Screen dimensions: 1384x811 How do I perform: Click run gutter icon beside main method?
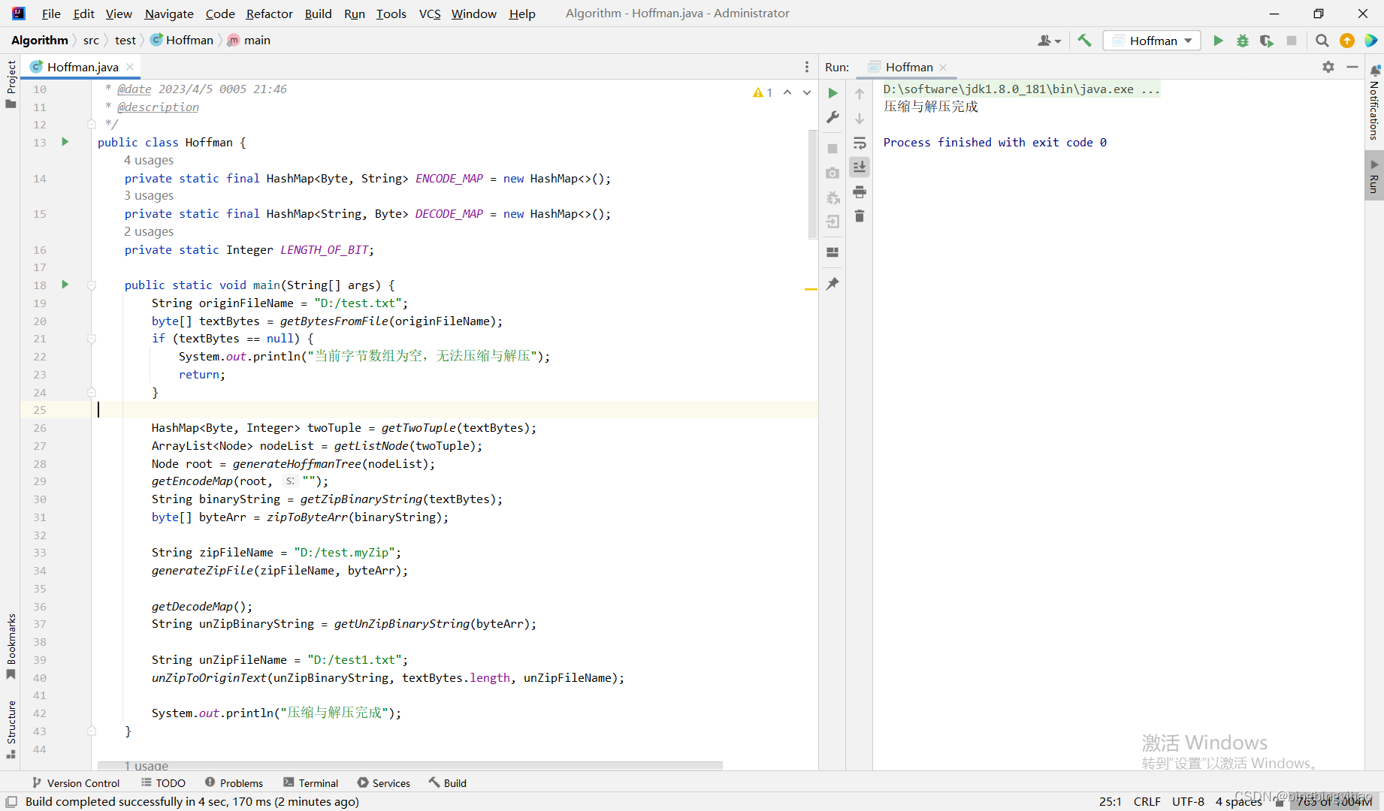tap(65, 285)
